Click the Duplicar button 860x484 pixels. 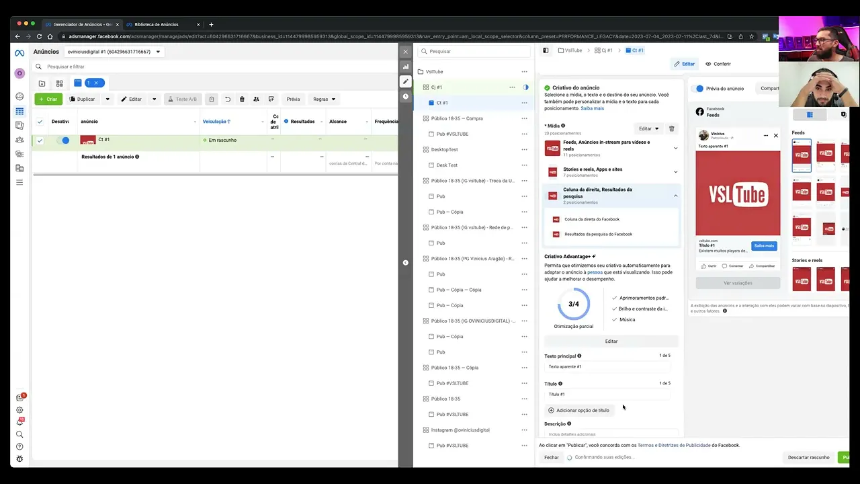[x=83, y=99]
